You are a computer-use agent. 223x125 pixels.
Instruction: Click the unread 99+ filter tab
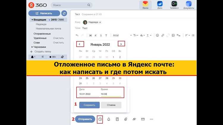pos(53,57)
